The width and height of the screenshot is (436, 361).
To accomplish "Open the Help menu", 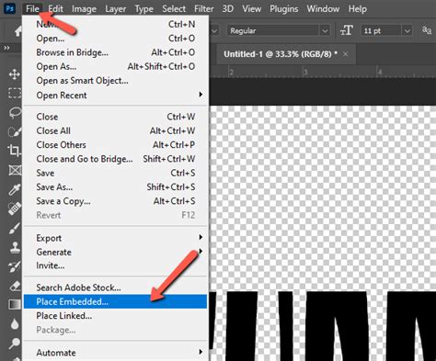I will (x=357, y=9).
